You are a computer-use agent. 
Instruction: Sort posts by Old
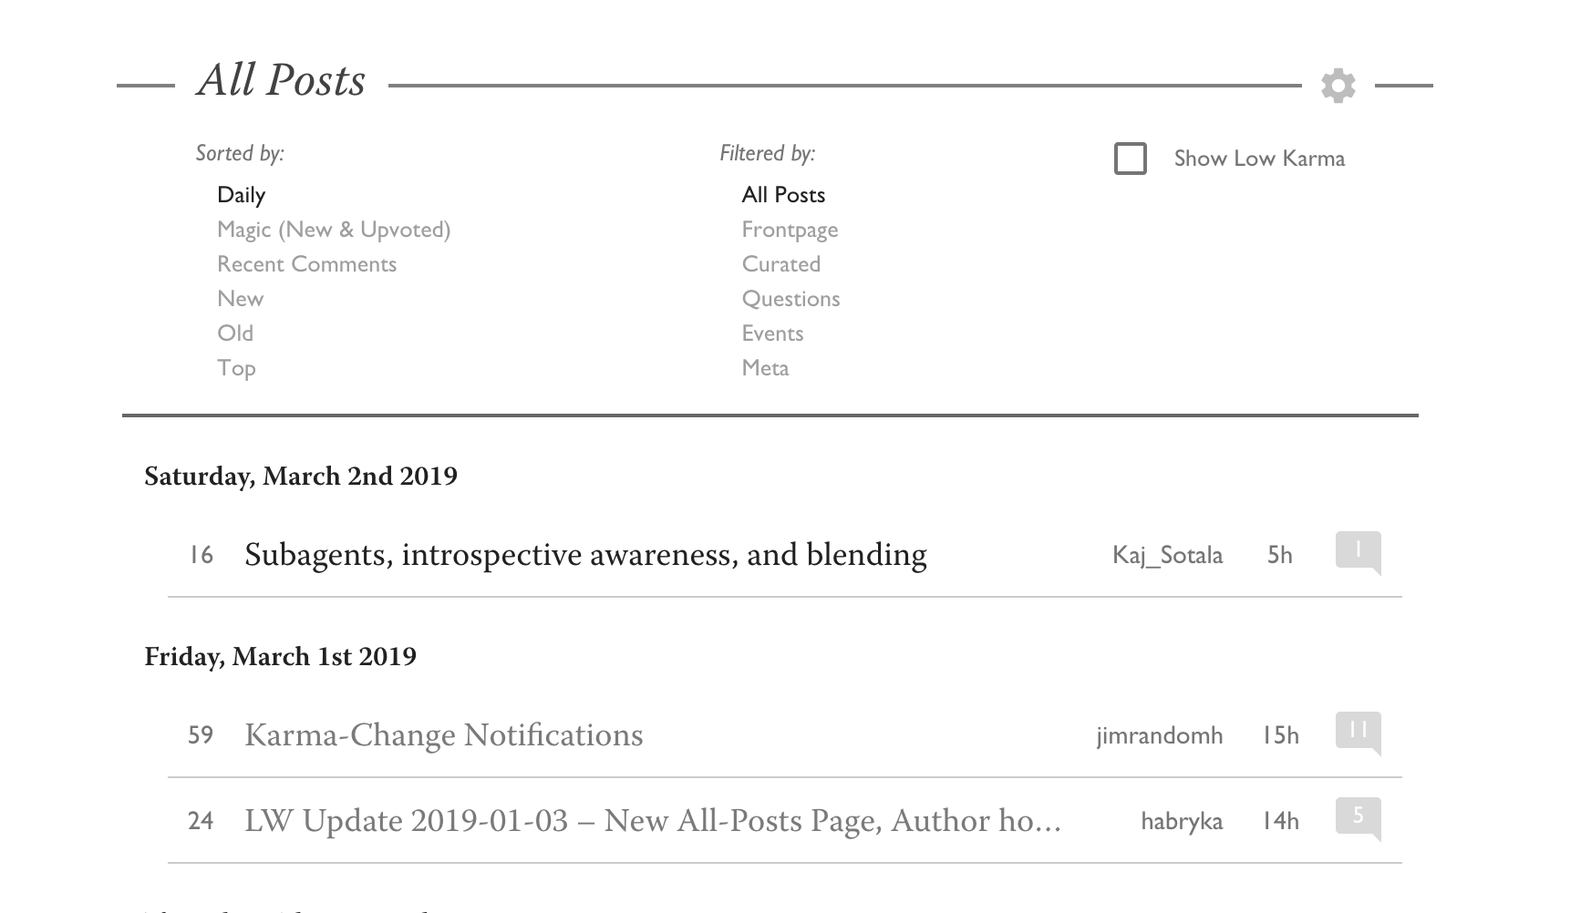235,333
